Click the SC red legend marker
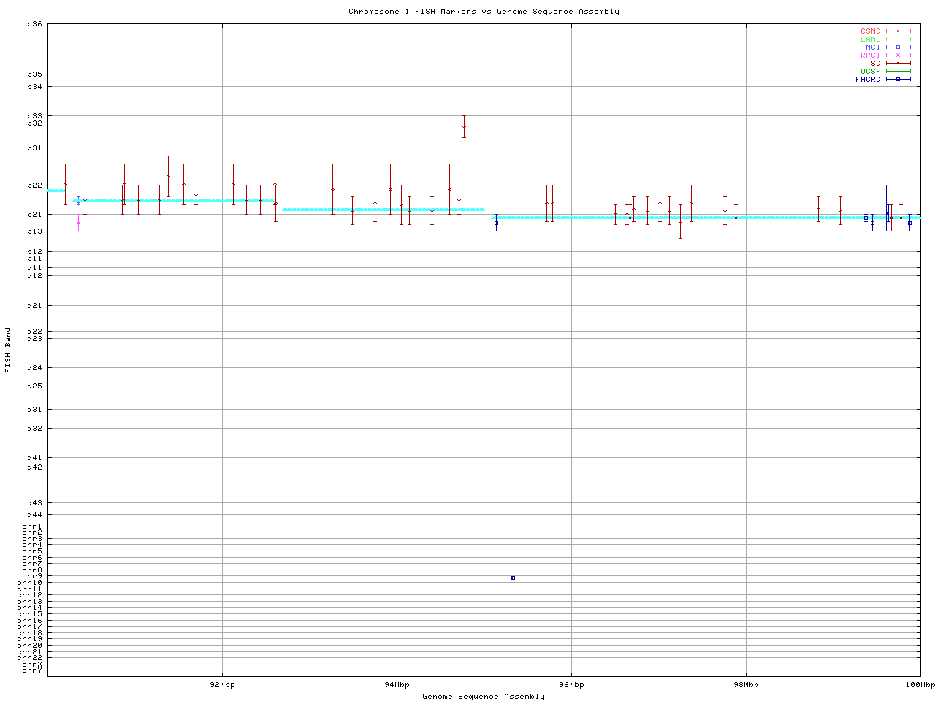This screenshot has height=701, width=935. (898, 64)
